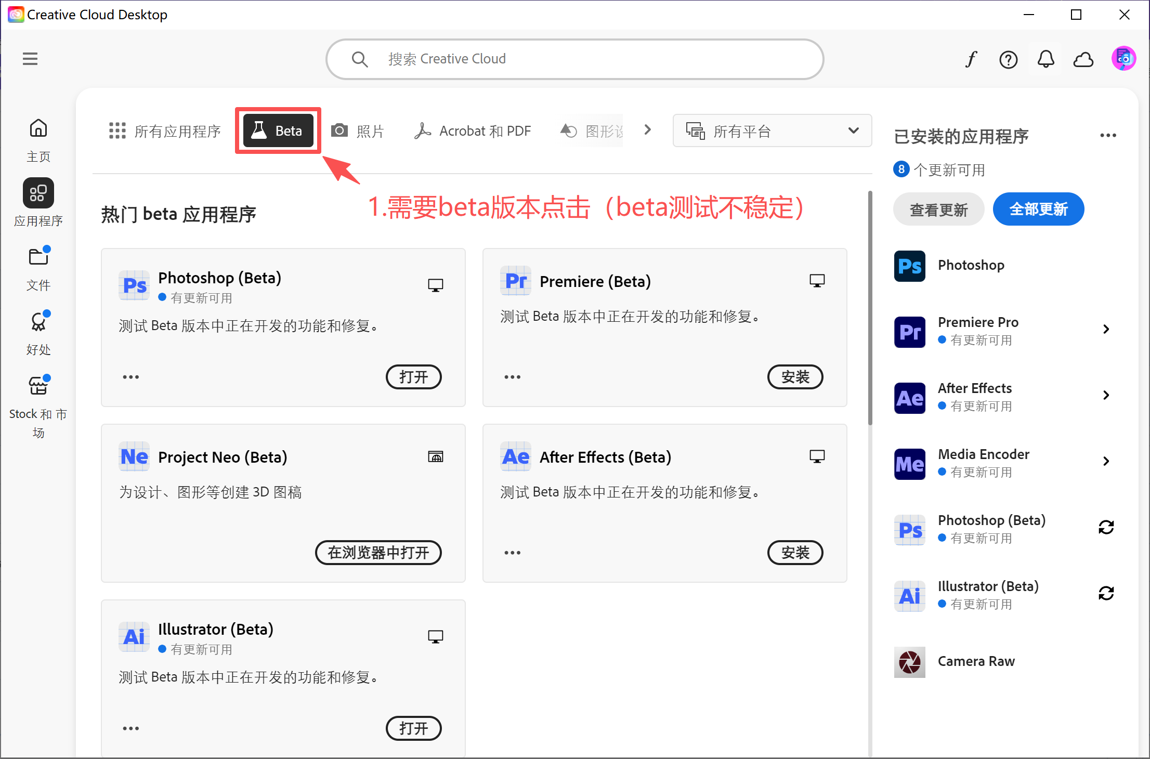Open more options for Photoshop (Beta) card
1150x759 pixels.
130,377
